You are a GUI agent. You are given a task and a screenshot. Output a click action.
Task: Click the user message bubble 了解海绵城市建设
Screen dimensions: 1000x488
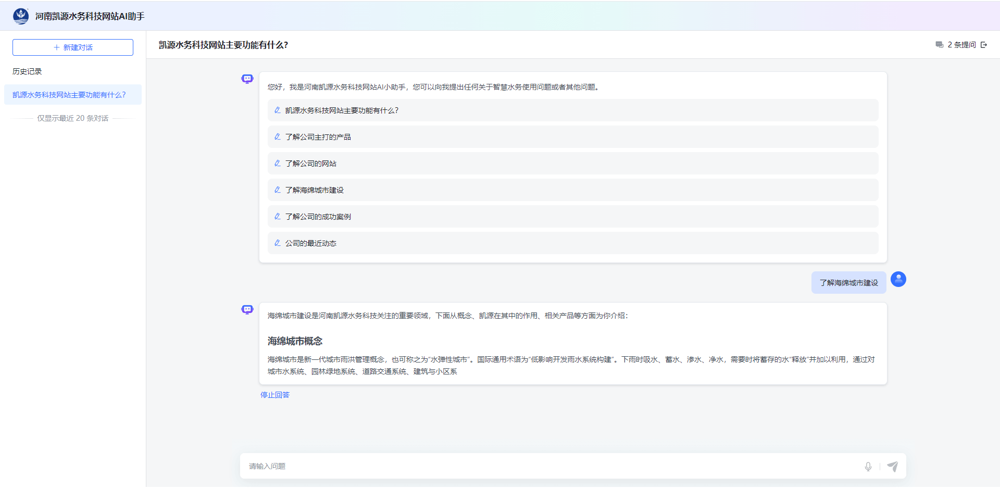(848, 282)
